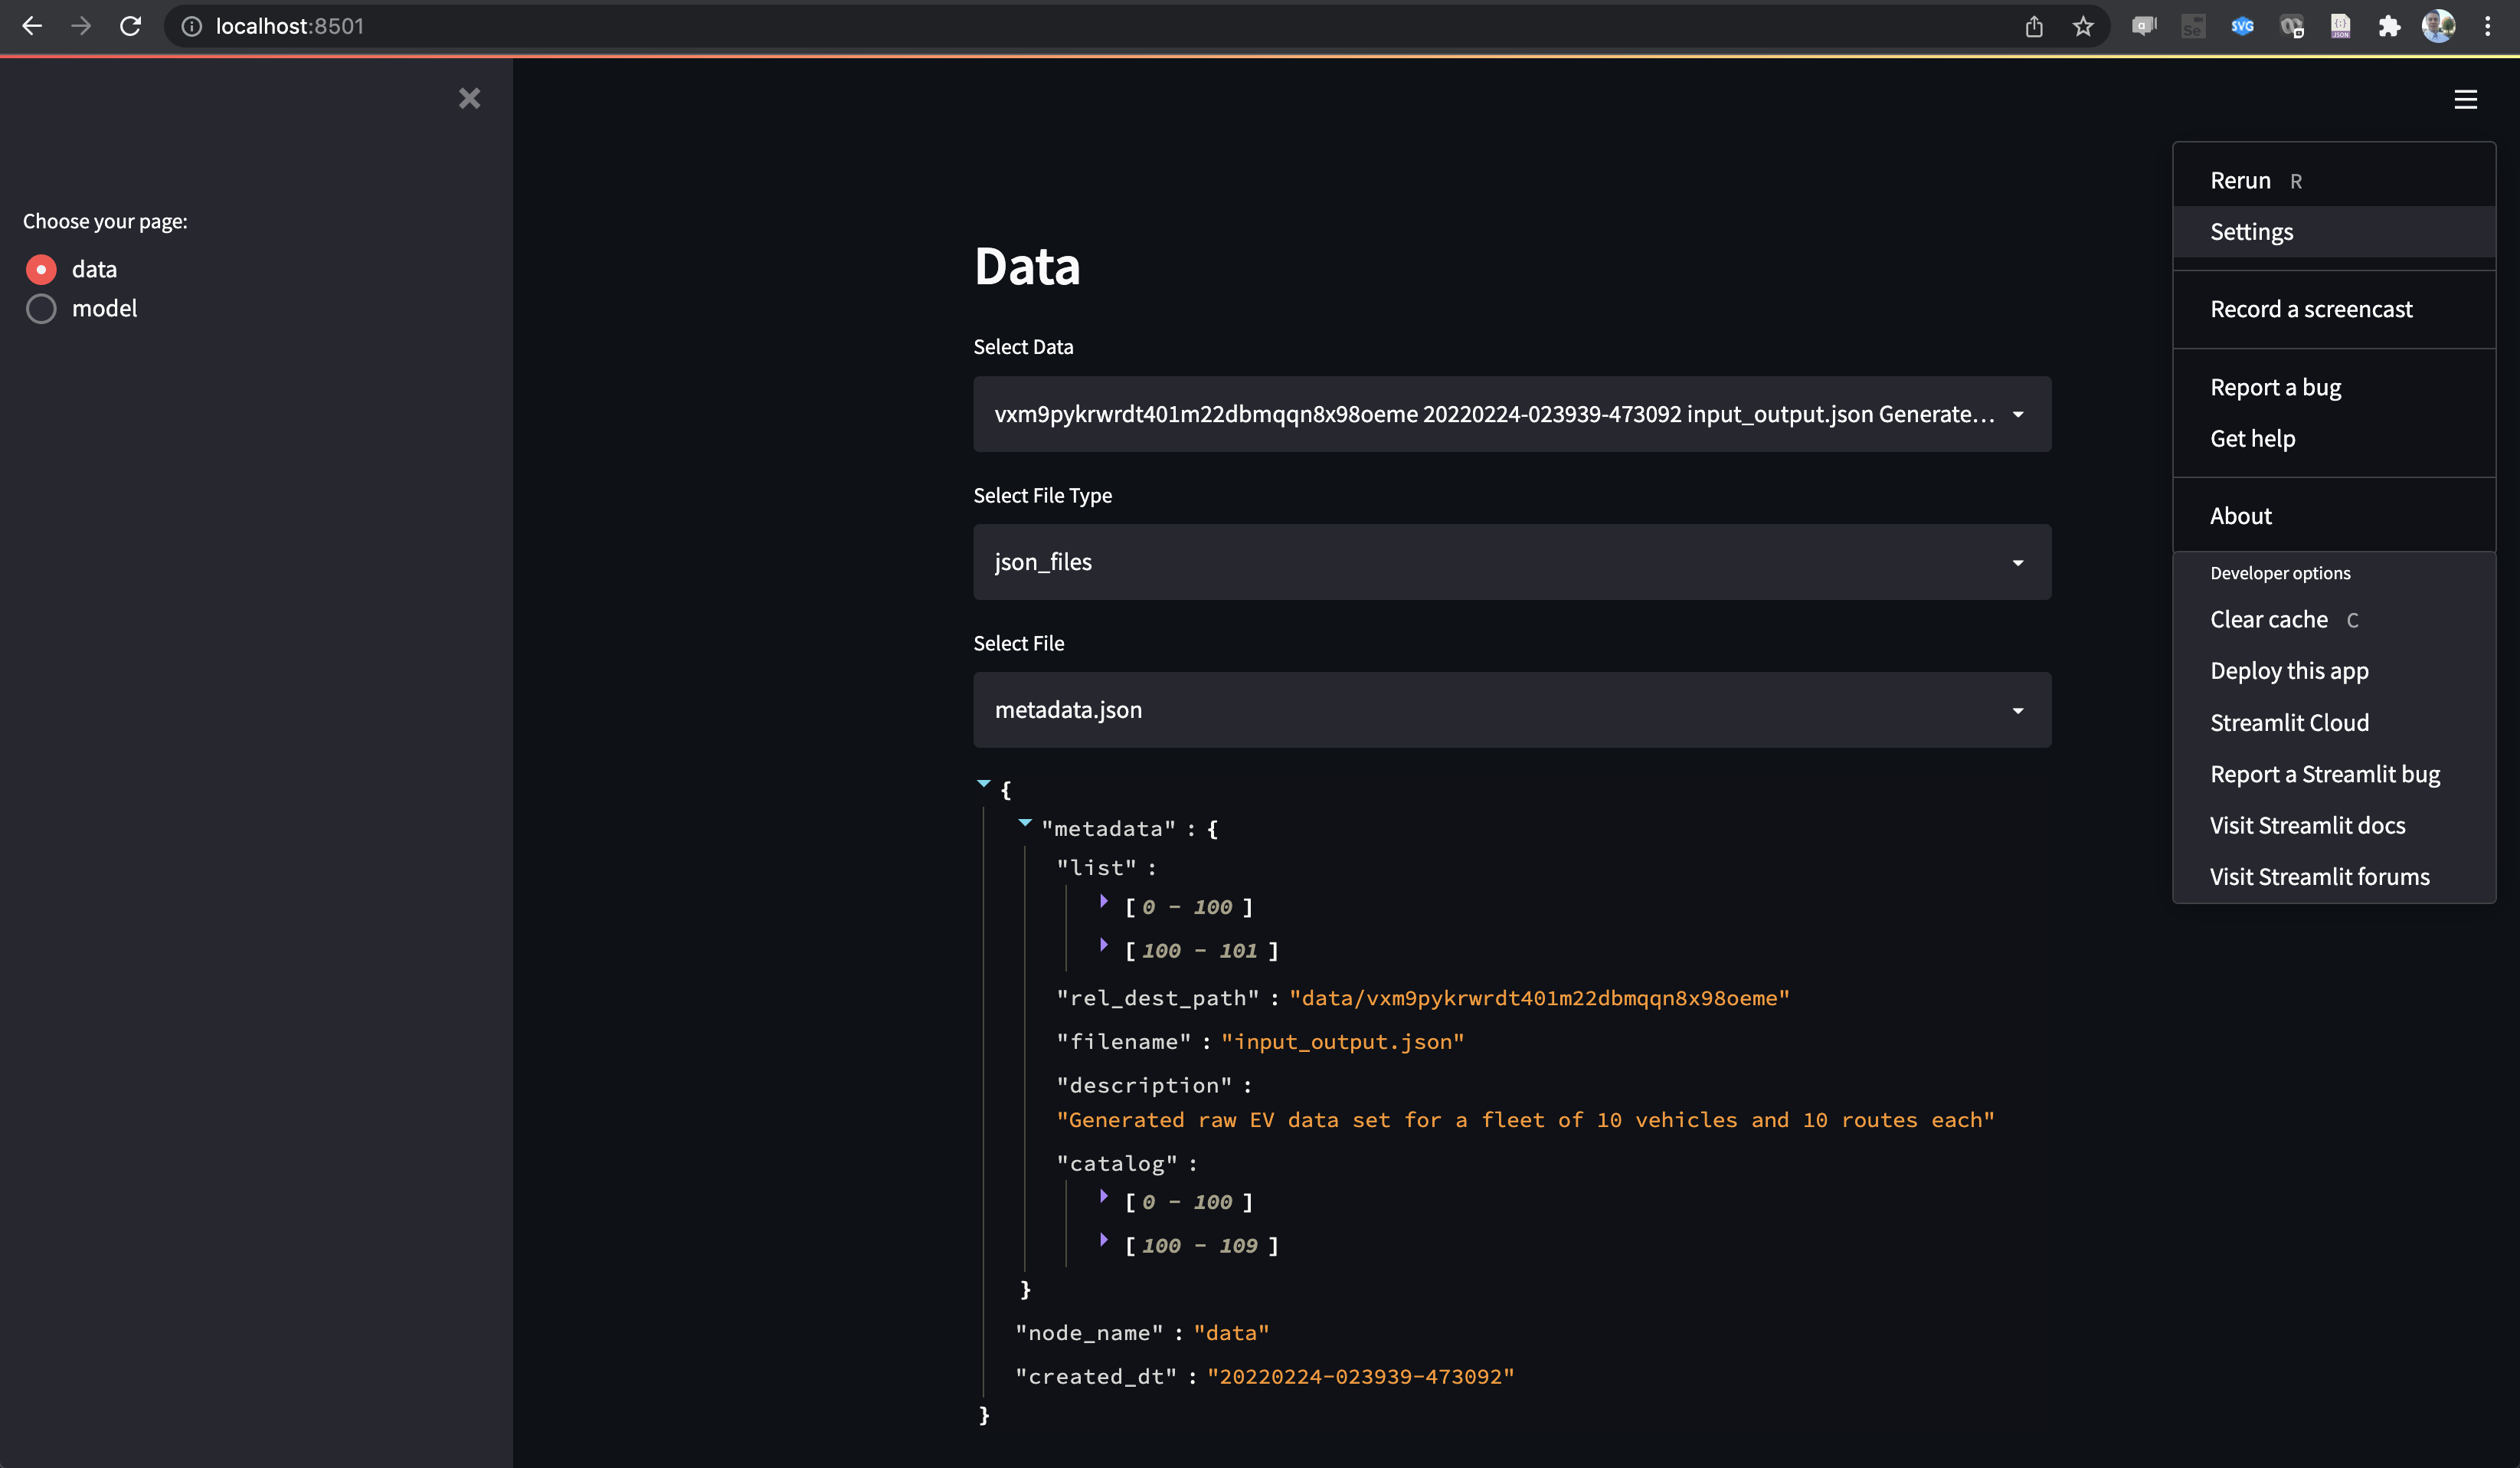Choose Rerun from the menu
The width and height of the screenshot is (2520, 1468).
2334,180
